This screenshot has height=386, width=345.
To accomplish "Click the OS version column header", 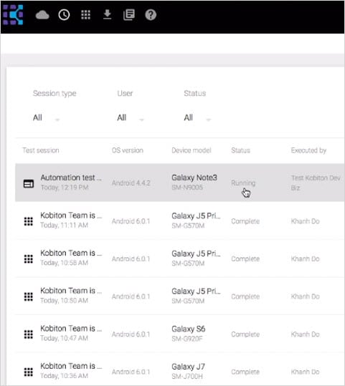I will click(128, 150).
